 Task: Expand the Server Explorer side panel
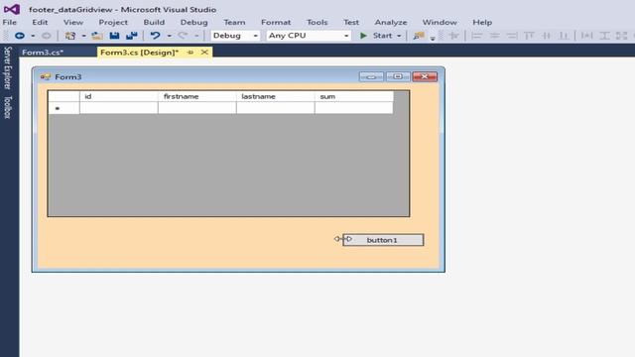pos(7,68)
